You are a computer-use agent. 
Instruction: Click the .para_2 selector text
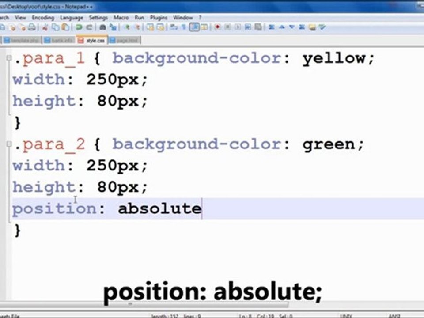(50, 145)
